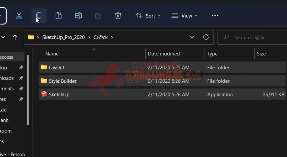Click the Copy icon in toolbar
The image size is (287, 157).
tap(38, 16)
